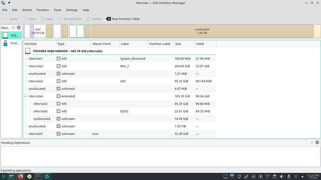Sort by the Label column header
Image resolution: width=321 pixels, height=180 pixels.
134,44
